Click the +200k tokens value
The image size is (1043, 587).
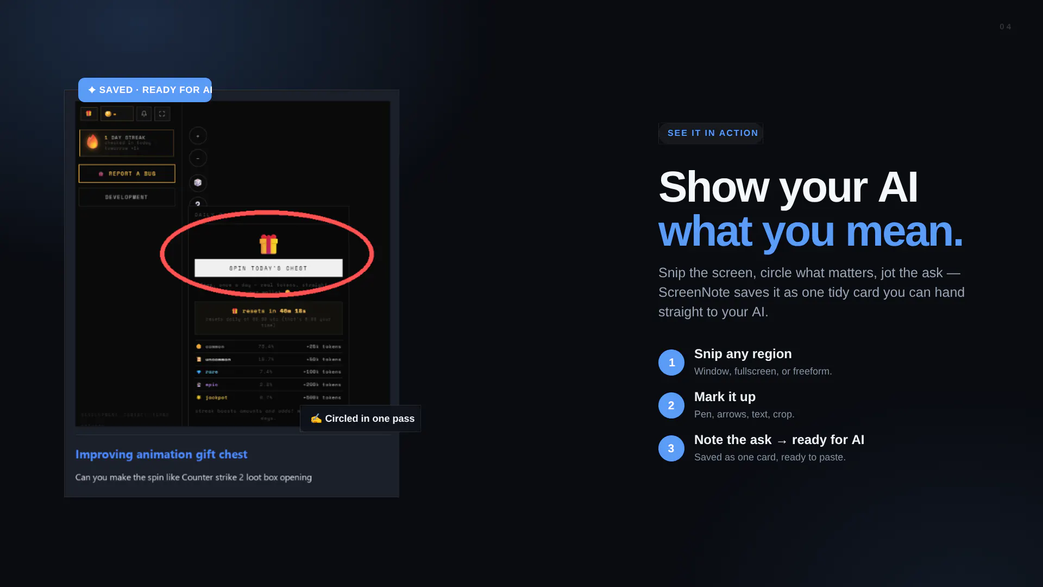[x=322, y=385]
